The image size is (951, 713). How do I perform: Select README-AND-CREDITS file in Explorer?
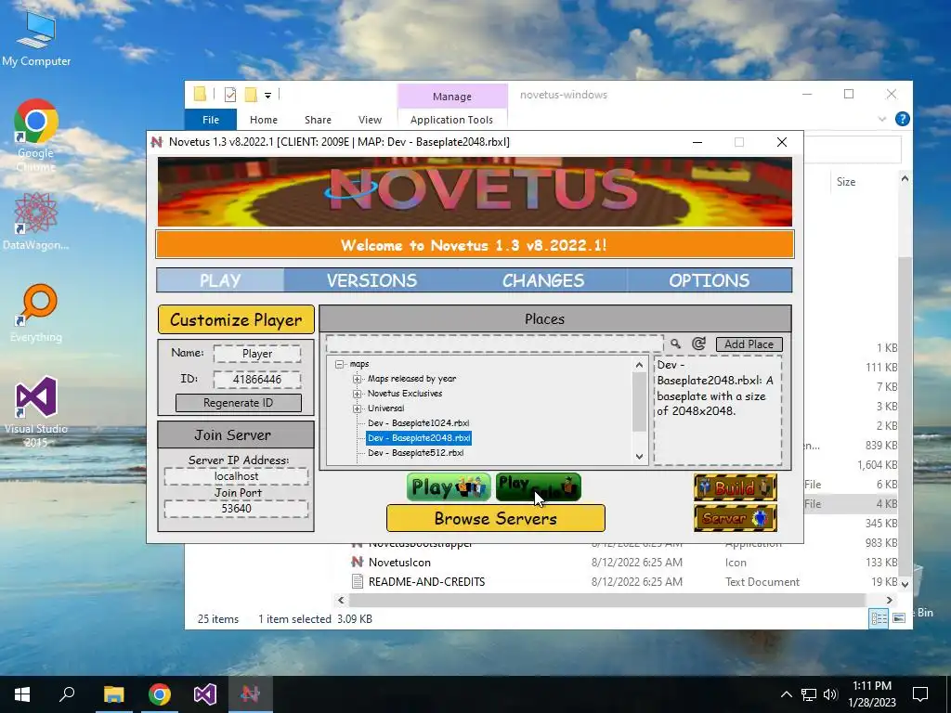pyautogui.click(x=419, y=581)
